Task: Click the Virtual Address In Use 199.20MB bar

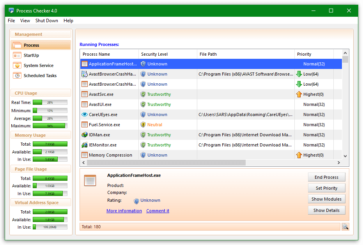Action: (x=50, y=227)
